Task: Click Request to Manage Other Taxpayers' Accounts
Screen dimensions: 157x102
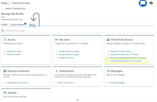Action: click(128, 58)
